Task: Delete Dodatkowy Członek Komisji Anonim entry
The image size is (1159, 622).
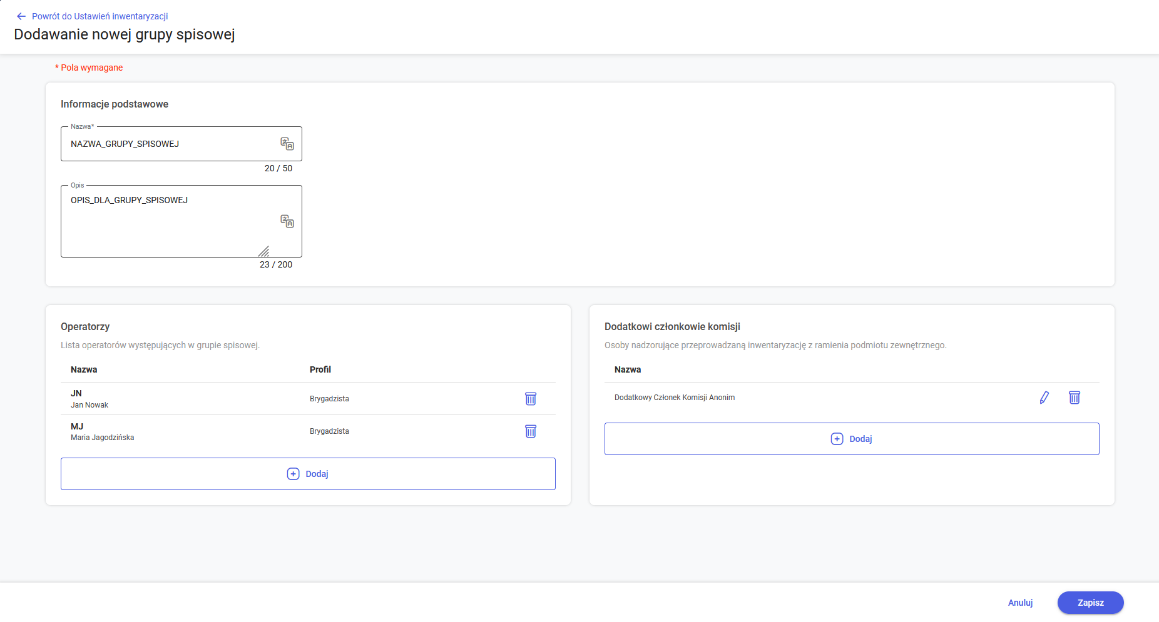Action: 1074,398
